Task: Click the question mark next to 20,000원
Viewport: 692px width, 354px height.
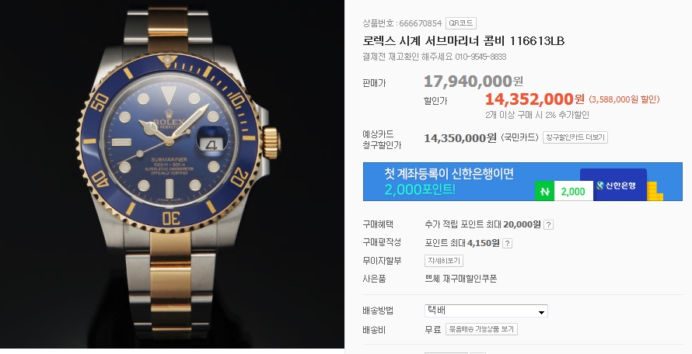Action: click(548, 224)
